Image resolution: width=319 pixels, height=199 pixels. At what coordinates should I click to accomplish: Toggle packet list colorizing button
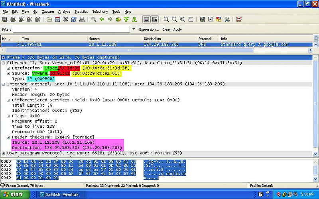click(146, 20)
